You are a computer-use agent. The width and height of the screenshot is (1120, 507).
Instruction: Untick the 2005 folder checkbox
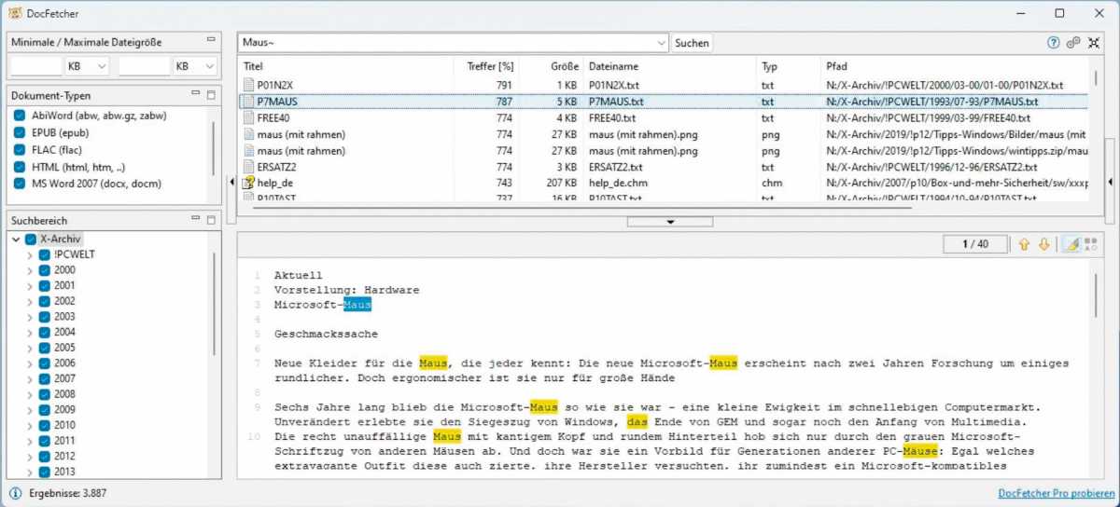pyautogui.click(x=44, y=348)
